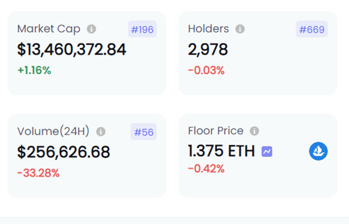Open the Volume(24H) info tooltip icon
Viewport: 349px width, 224px height.
coord(100,131)
